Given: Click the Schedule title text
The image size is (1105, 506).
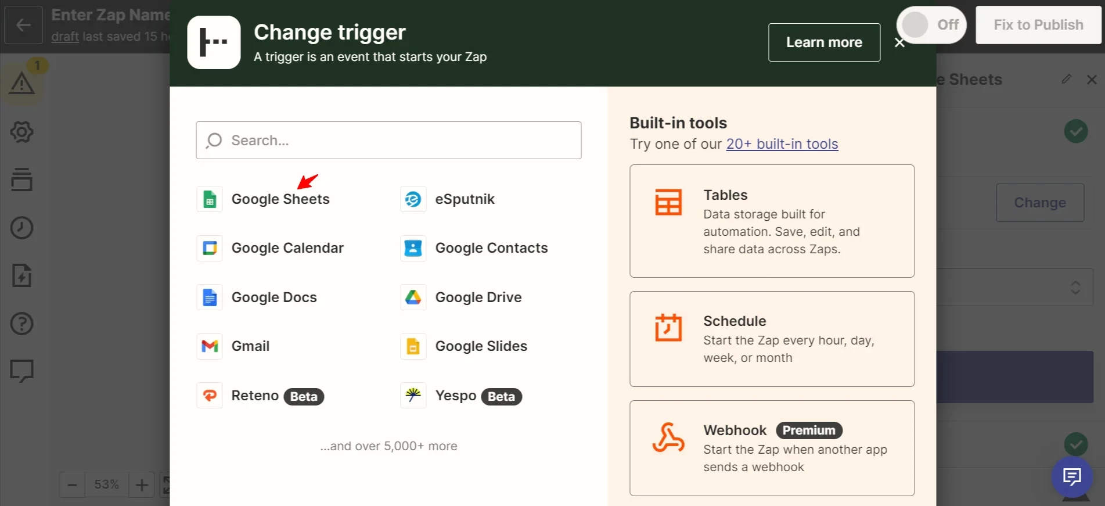Looking at the screenshot, I should point(735,321).
